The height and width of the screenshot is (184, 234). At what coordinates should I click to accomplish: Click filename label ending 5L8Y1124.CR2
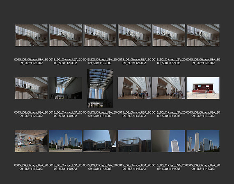click(66, 61)
